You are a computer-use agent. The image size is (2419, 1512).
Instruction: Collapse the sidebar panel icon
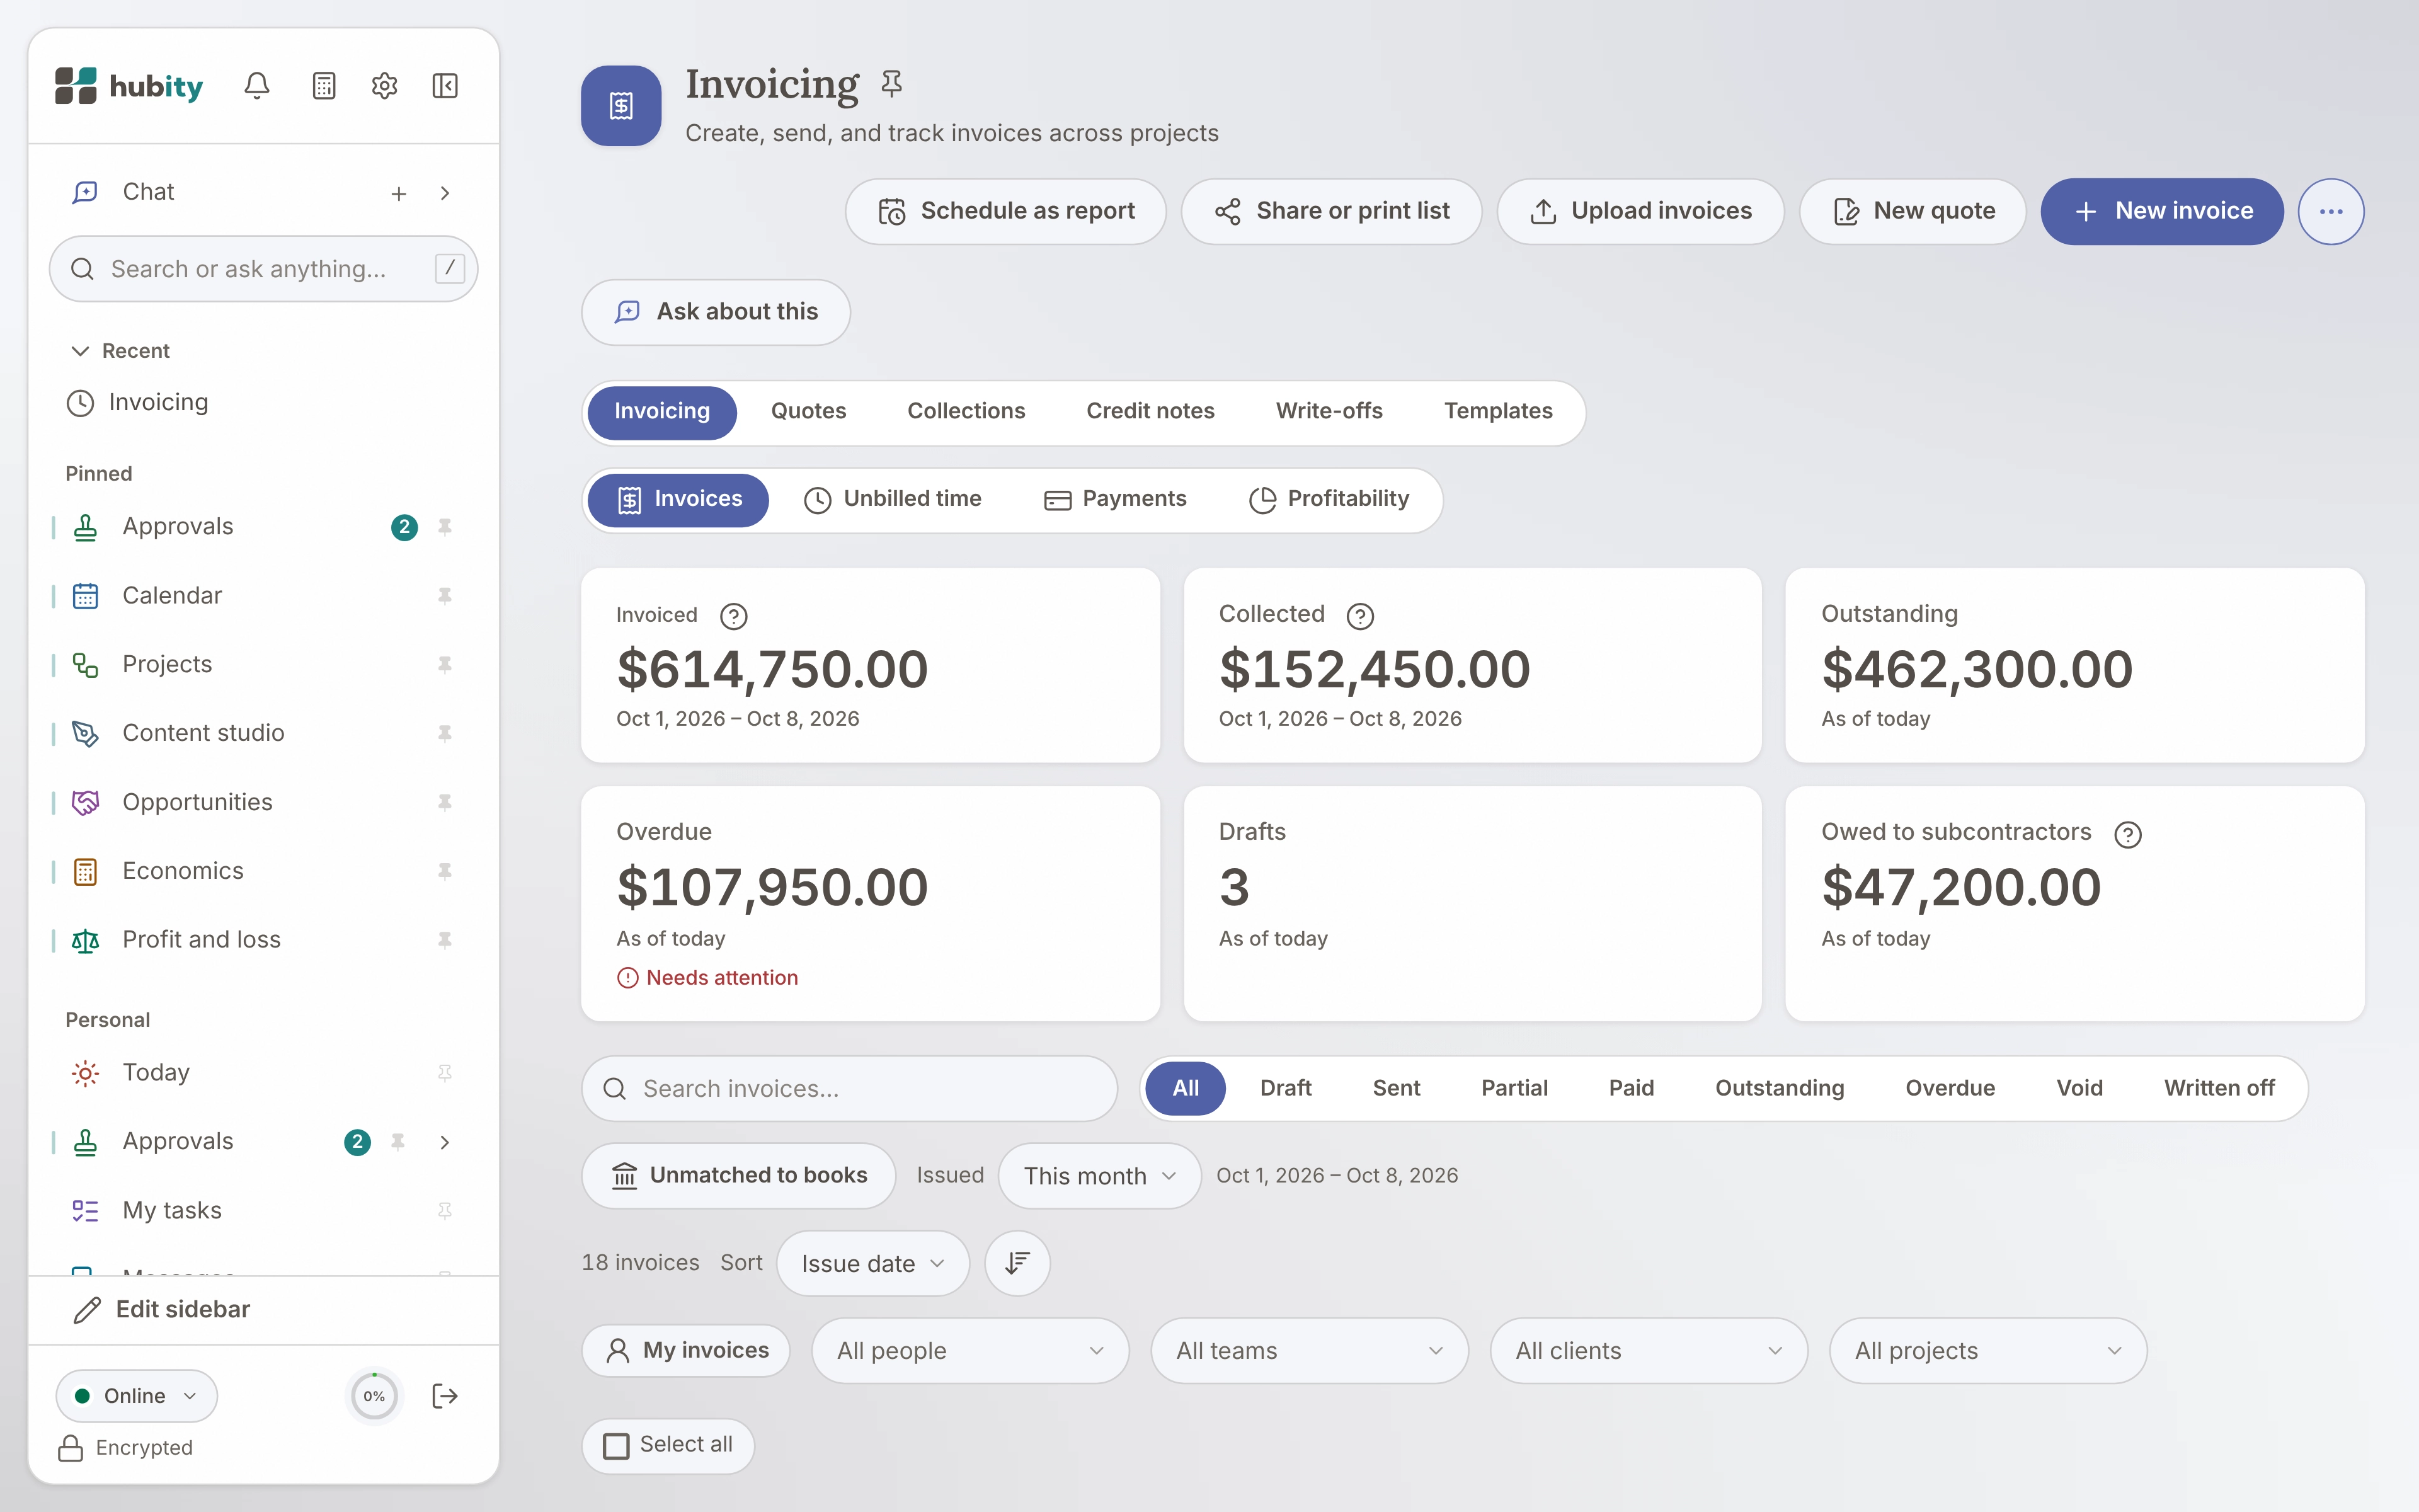tap(445, 86)
